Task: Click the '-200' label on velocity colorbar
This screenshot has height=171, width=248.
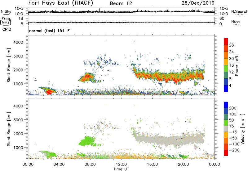Action: click(235, 150)
